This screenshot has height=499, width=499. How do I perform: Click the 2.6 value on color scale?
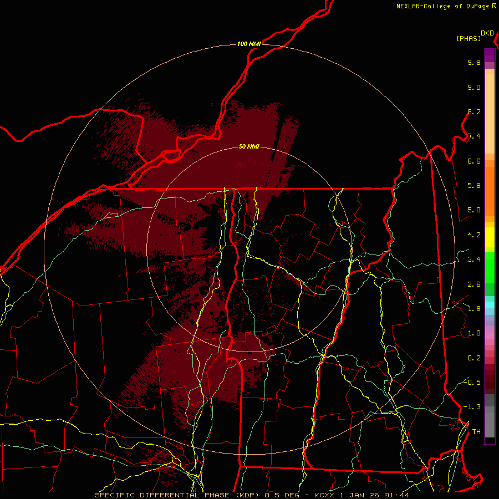(x=474, y=284)
